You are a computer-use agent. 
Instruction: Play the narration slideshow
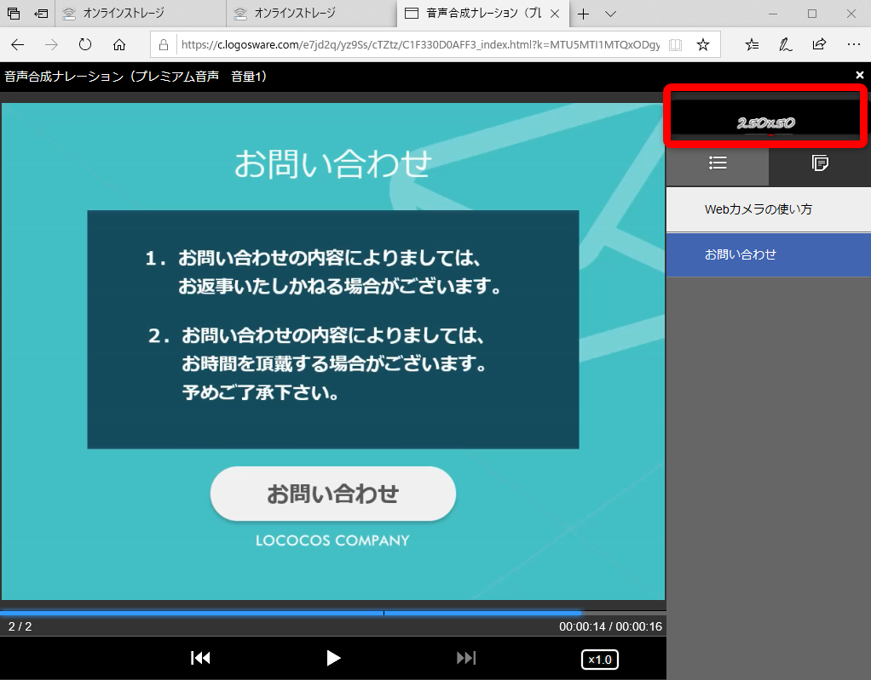[x=333, y=658]
